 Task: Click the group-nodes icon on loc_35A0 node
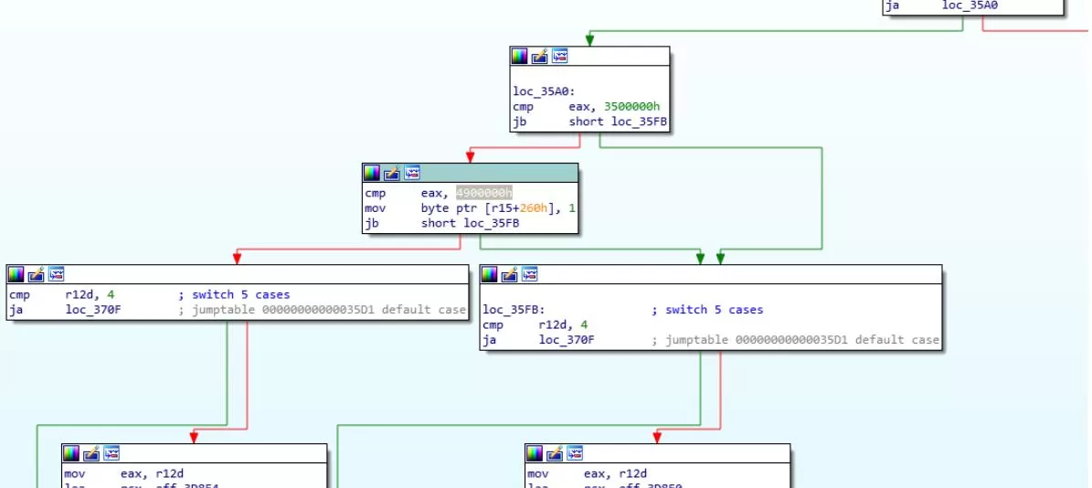[559, 57]
